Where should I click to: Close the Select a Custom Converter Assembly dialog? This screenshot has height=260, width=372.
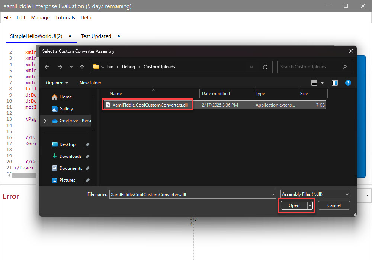[x=351, y=51]
